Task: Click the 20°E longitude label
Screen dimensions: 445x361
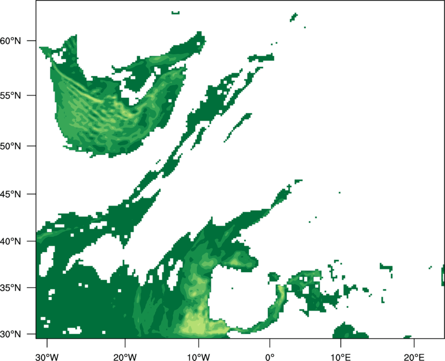Action: [x=414, y=357]
